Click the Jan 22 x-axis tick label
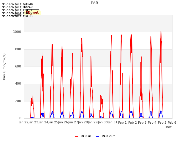Image resolution: width=190 pixels, height=142 pixels. [x=23, y=122]
